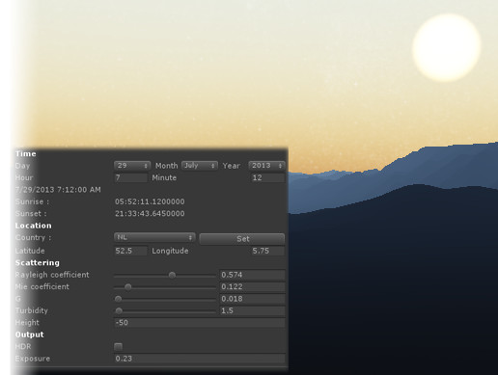Click the Exposure field showing 0.23
The width and height of the screenshot is (498, 375).
(200, 359)
